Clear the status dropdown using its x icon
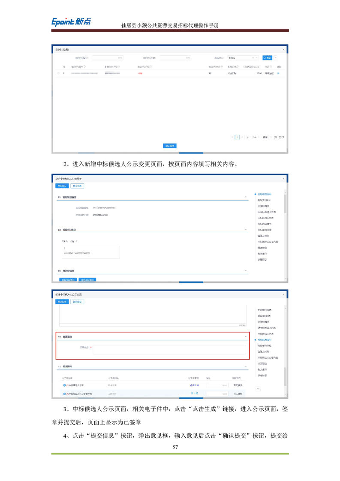340x481 pixels. (x=253, y=58)
